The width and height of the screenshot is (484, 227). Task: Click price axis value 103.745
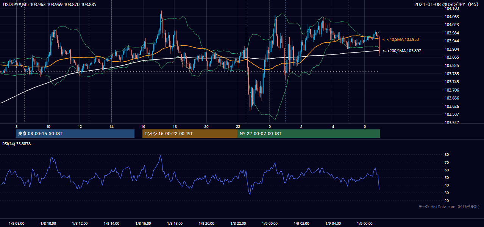tap(451, 82)
